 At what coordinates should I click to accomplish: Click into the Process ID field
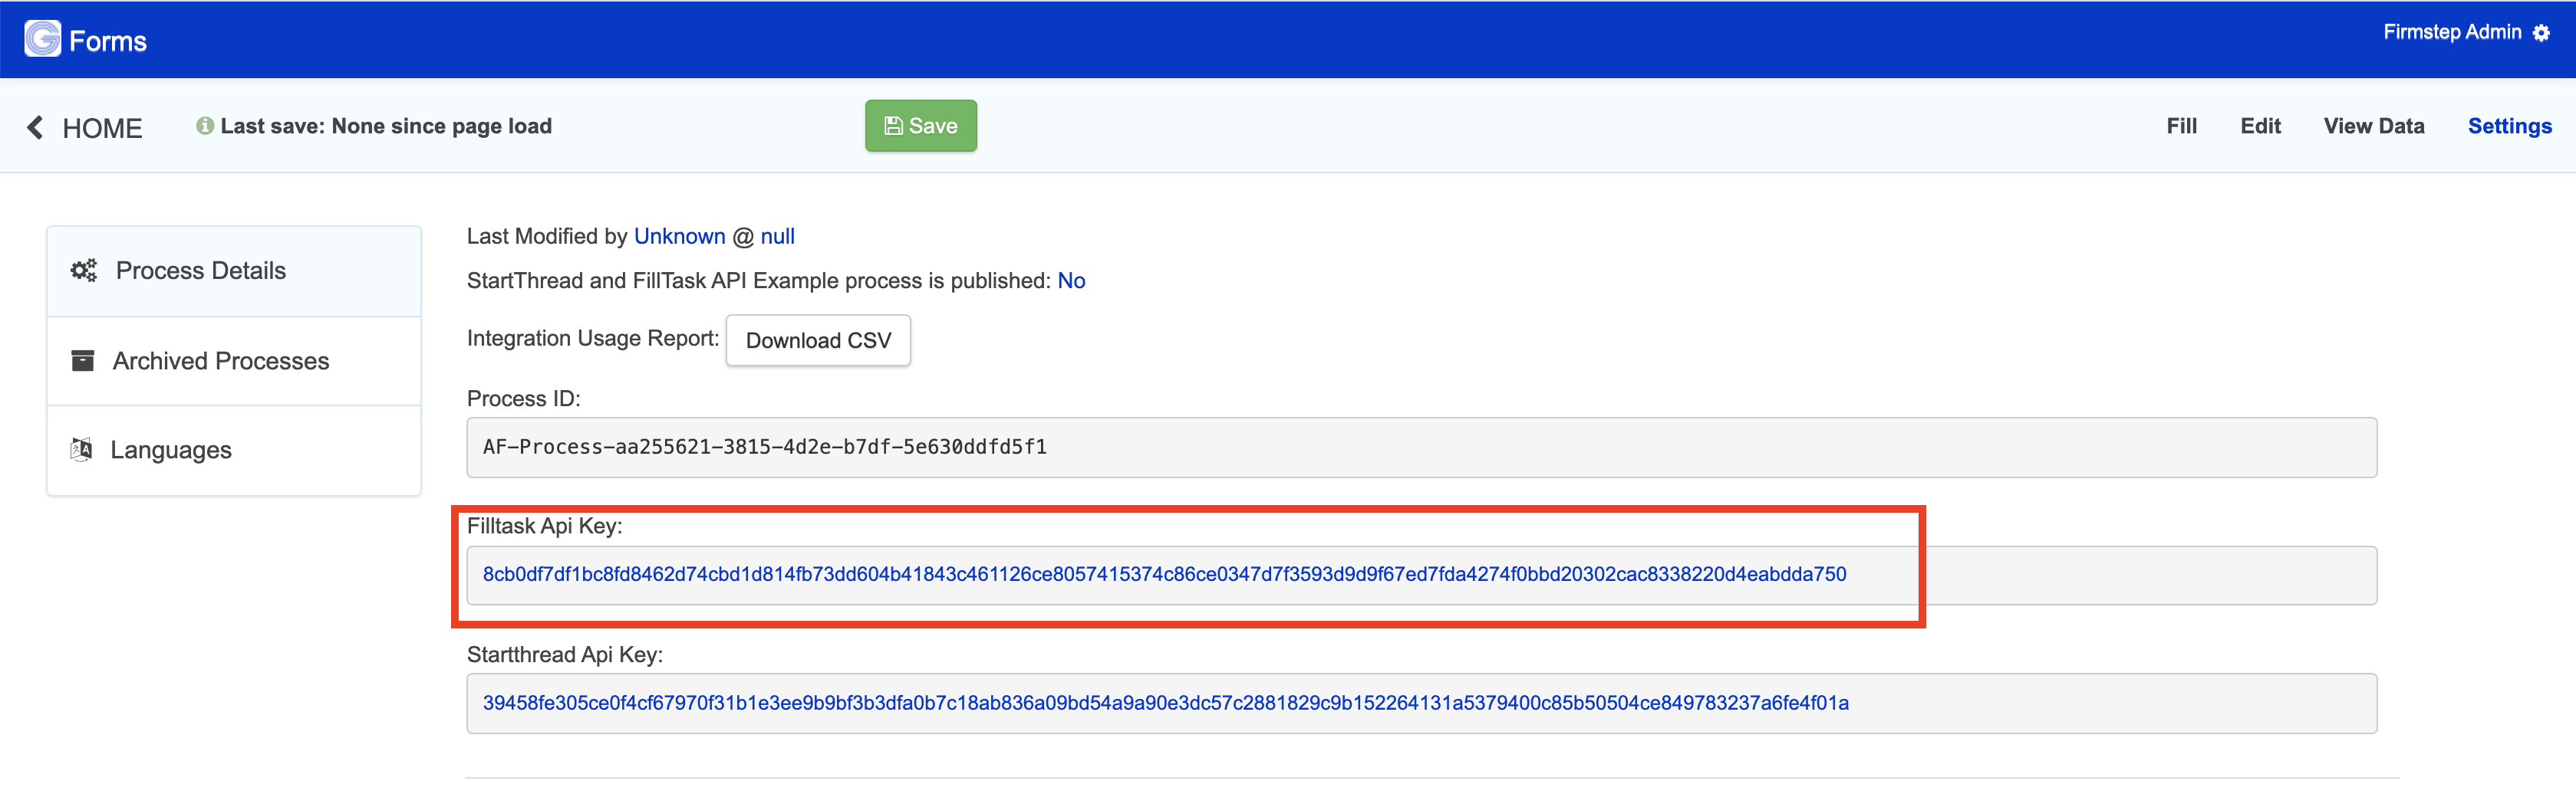coord(1421,448)
